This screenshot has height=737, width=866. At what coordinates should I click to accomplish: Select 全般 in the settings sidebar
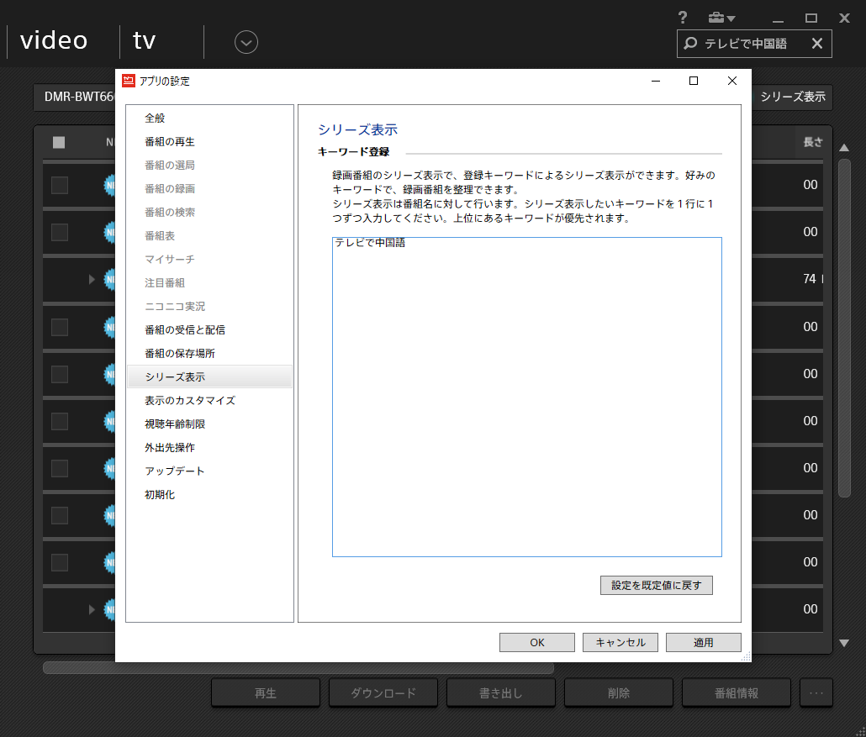pos(155,118)
